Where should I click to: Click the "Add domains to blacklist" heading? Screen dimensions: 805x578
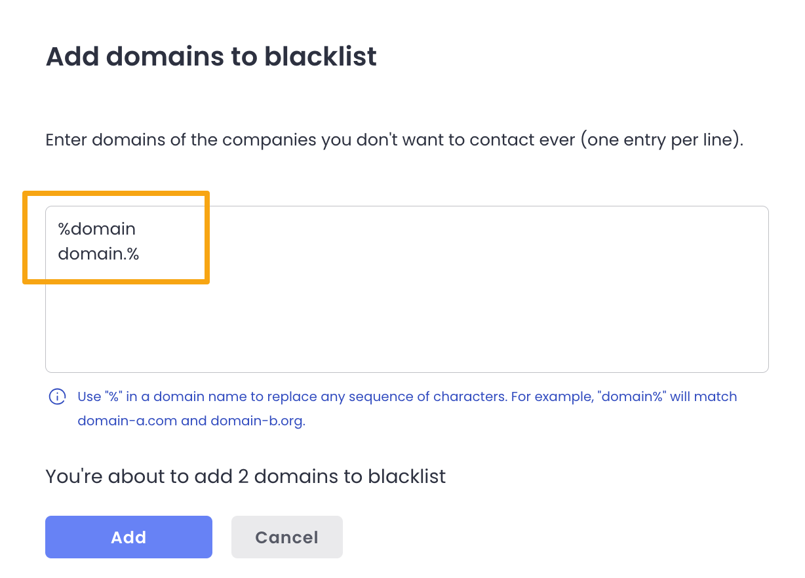[211, 56]
